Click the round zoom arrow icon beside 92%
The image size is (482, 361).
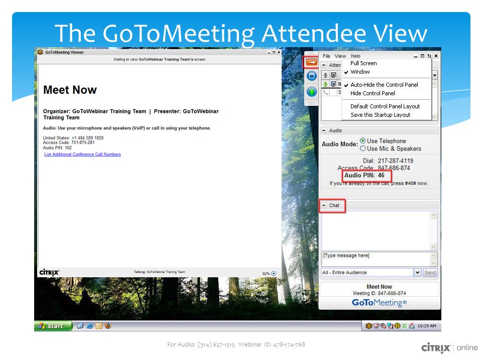(x=274, y=274)
